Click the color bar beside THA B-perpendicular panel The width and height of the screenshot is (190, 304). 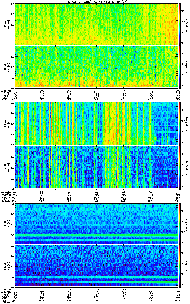[180, 24]
